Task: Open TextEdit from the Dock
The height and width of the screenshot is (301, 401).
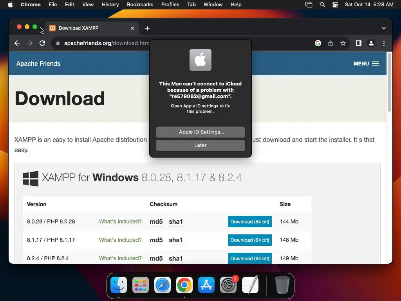Action: point(250,285)
